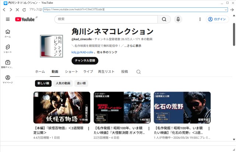Select the 新しい順 sort chip
The width and height of the screenshot is (236, 152).
pyautogui.click(x=44, y=83)
